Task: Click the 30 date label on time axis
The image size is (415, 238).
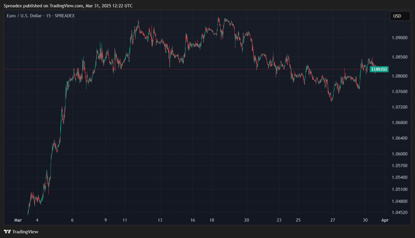Action: (x=365, y=220)
